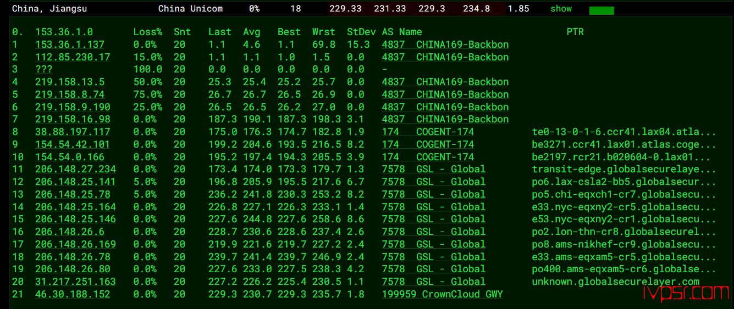Open IP link 206.148.27.234

[76, 169]
